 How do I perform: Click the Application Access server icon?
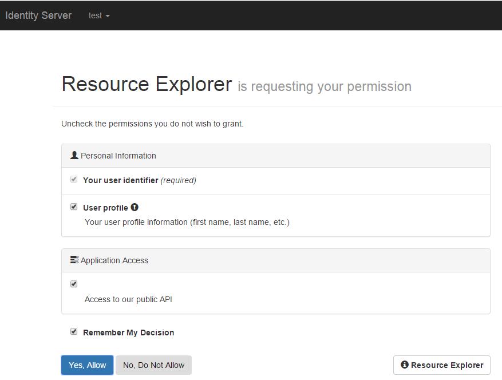tap(74, 260)
